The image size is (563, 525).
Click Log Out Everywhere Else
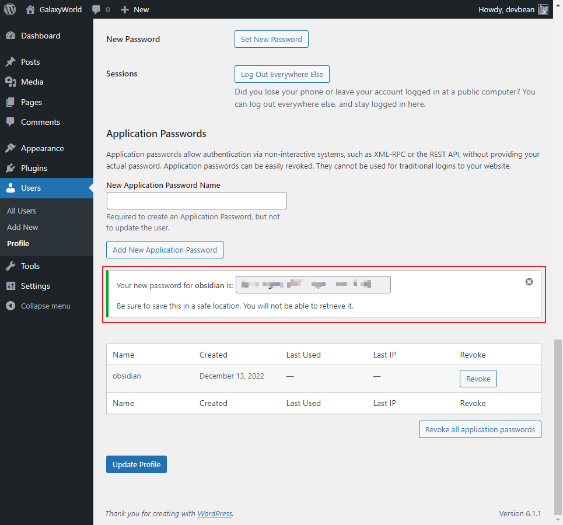click(282, 74)
